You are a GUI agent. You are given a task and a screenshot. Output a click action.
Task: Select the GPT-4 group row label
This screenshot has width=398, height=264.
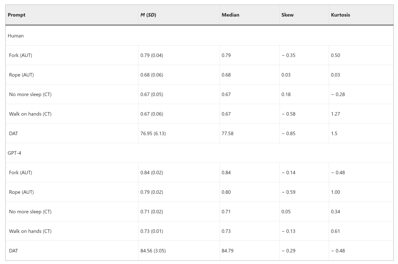coord(14,153)
